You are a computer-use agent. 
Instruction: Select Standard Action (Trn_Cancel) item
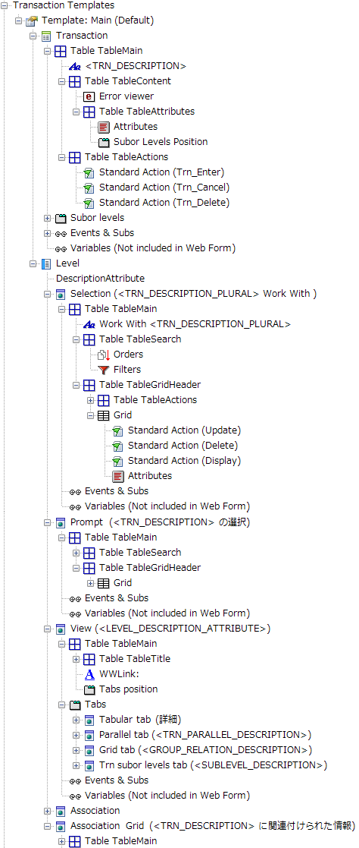coord(164,188)
